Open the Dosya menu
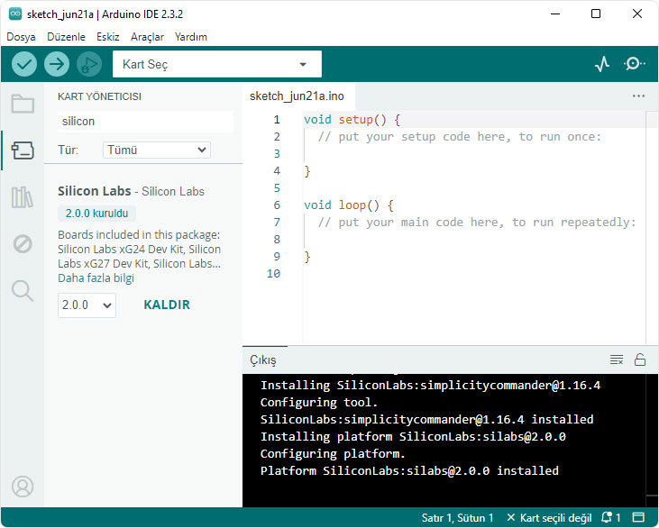Image resolution: width=659 pixels, height=528 pixels. pyautogui.click(x=21, y=37)
